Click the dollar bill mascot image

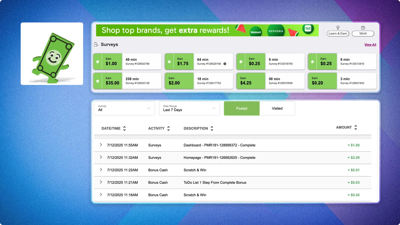tap(52, 54)
